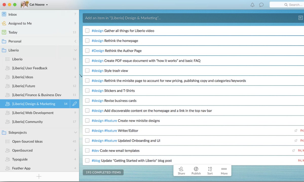Click the Liberio folder icon

pyautogui.click(x=4, y=50)
